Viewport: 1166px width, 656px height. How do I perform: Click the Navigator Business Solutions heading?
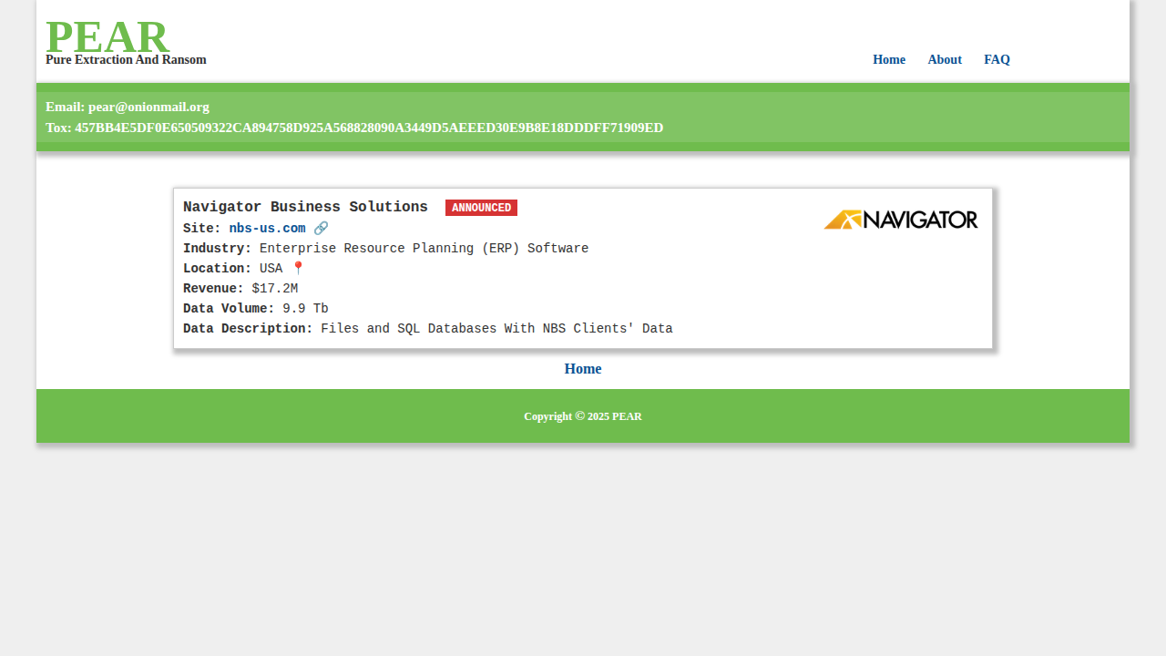(305, 207)
